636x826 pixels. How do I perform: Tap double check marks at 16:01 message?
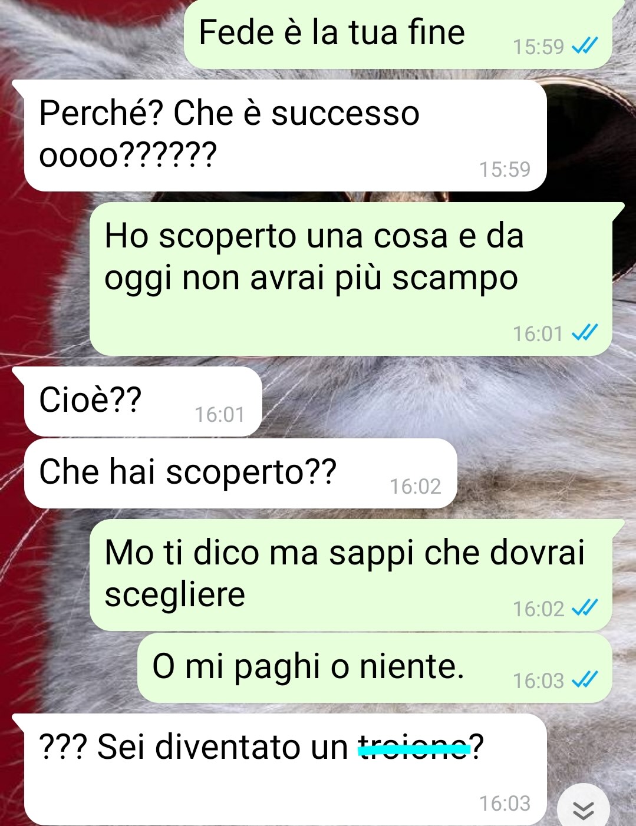(585, 333)
